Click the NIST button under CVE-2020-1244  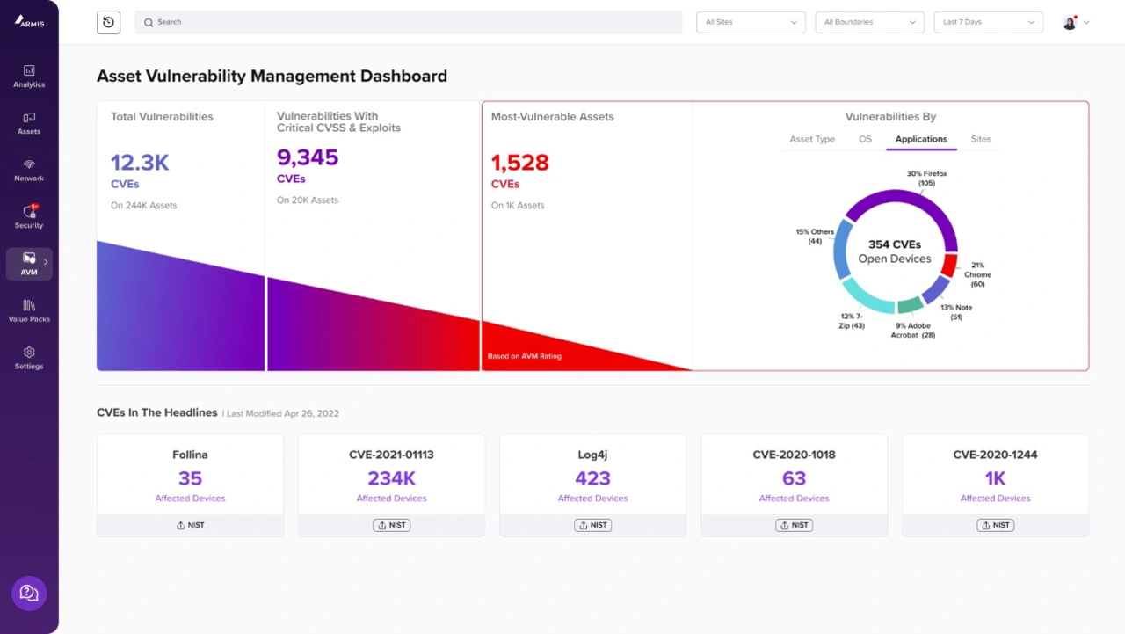[x=995, y=525]
